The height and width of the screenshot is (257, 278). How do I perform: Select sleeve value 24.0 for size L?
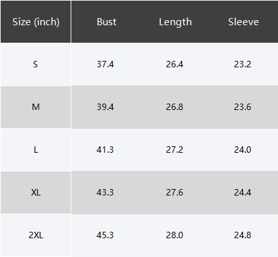point(242,150)
